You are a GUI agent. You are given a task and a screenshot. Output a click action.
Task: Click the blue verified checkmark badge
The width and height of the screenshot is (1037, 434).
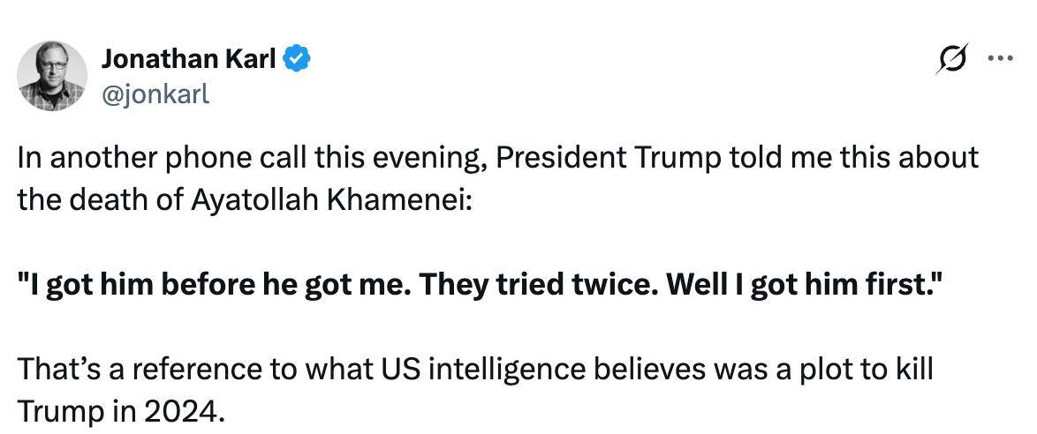(x=296, y=60)
